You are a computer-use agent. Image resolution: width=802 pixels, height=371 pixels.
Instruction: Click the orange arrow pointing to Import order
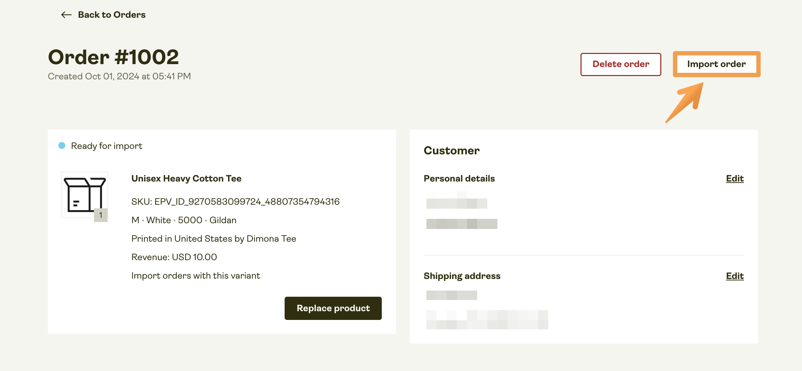(x=685, y=102)
